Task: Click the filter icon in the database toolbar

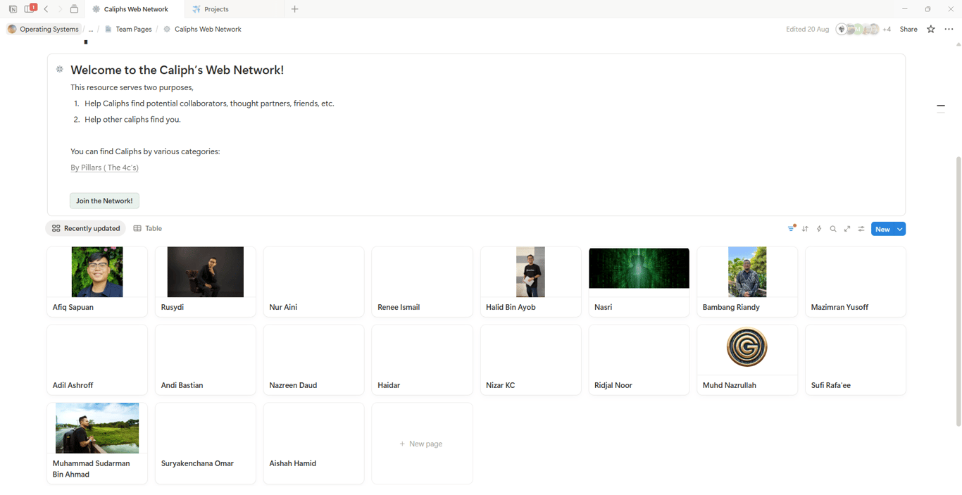Action: point(791,228)
